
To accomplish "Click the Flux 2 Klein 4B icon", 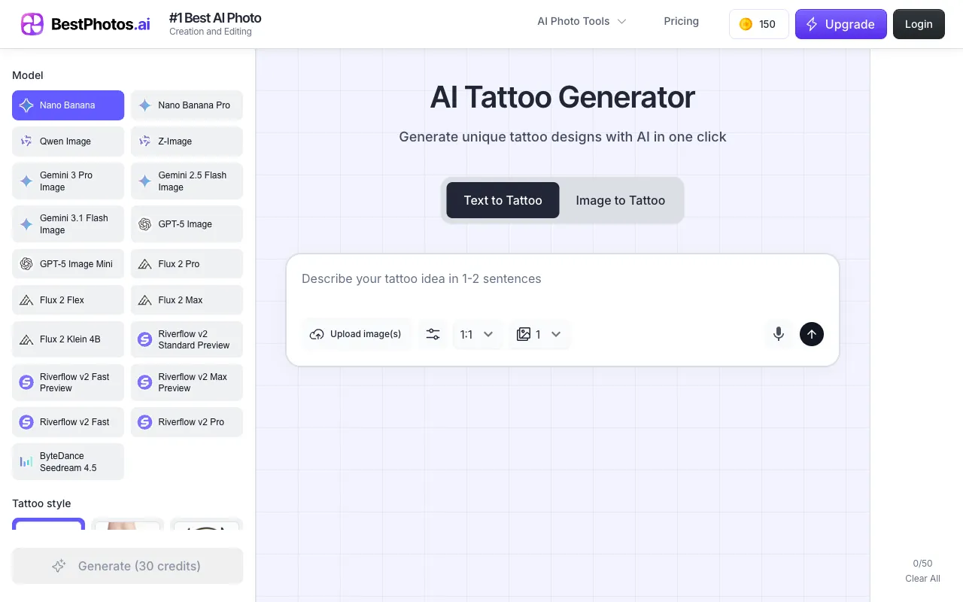I will click(x=26, y=339).
